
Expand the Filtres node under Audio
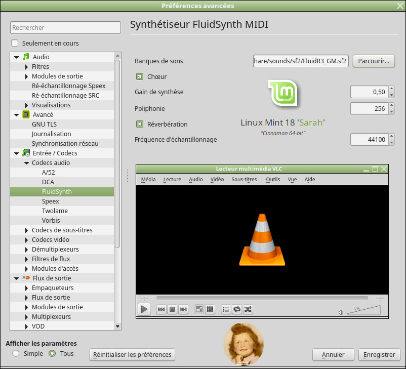[x=26, y=67]
